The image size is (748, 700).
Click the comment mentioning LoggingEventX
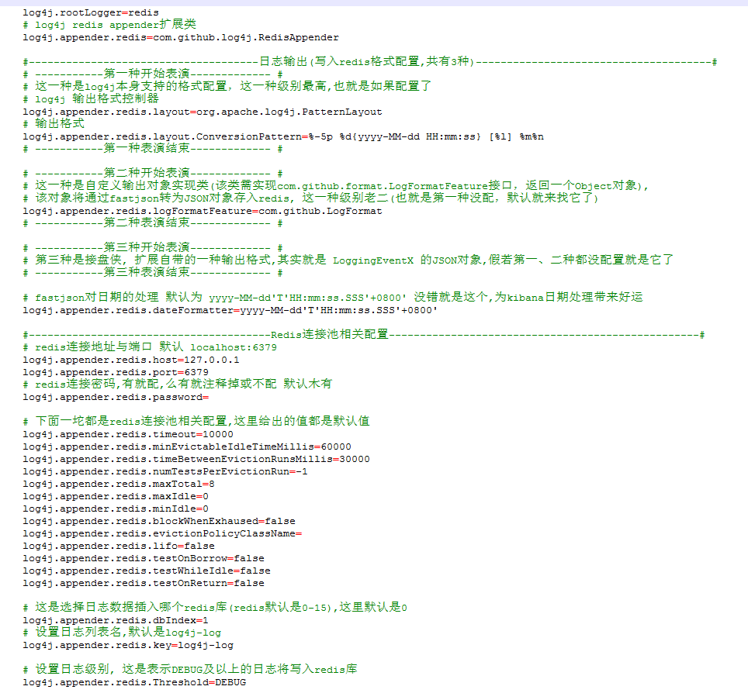(x=348, y=260)
